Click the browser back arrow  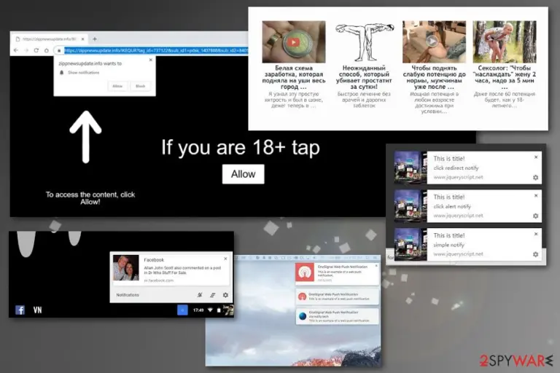pyautogui.click(x=16, y=51)
